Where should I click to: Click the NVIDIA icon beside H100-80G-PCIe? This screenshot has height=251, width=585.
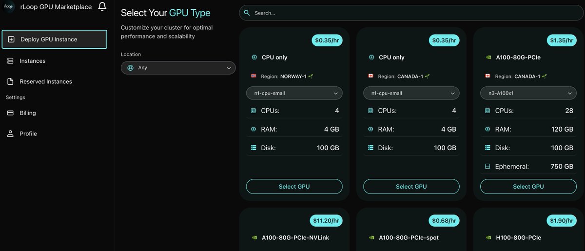tap(488, 238)
